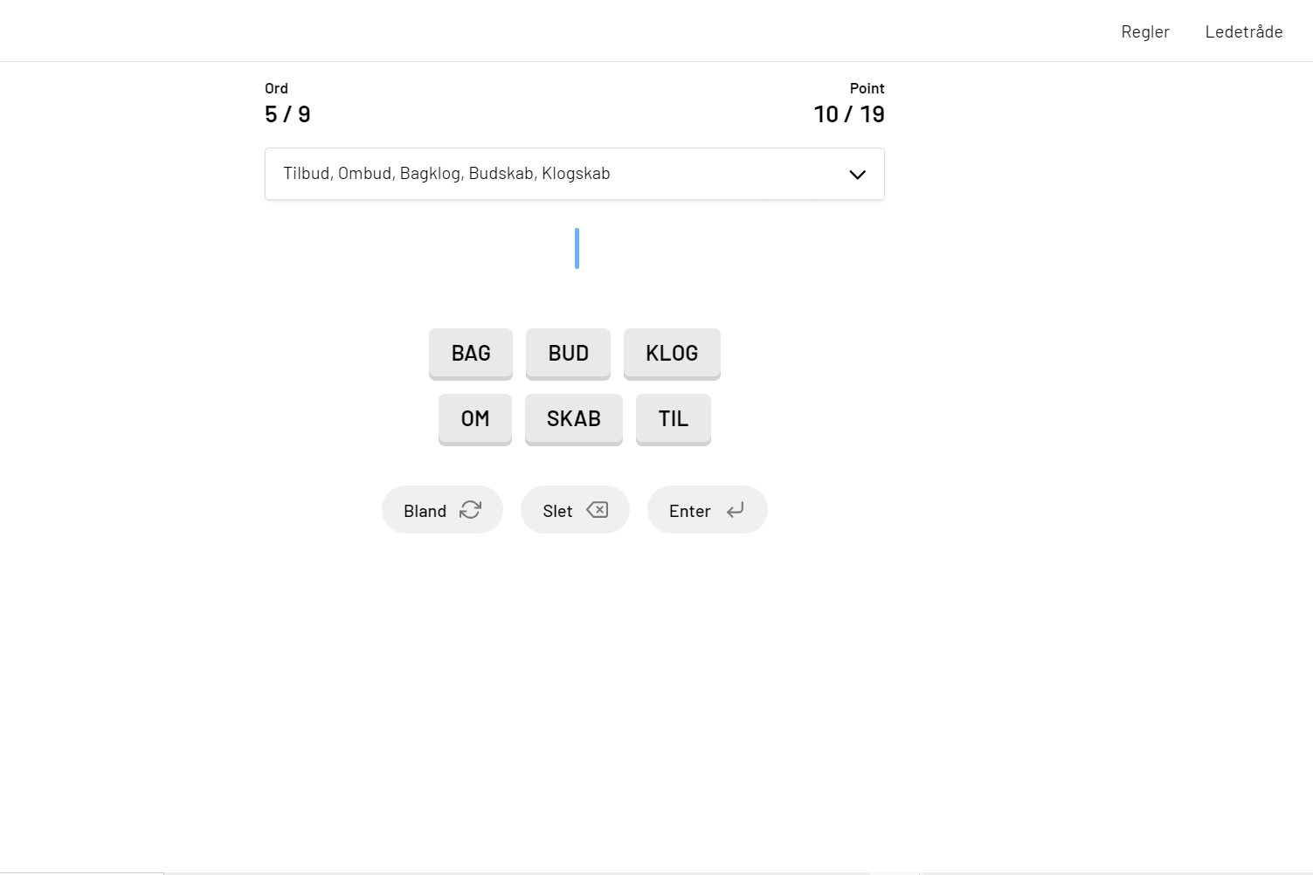The height and width of the screenshot is (875, 1313).
Task: Click the backspace icon beside Slet
Action: (x=598, y=510)
